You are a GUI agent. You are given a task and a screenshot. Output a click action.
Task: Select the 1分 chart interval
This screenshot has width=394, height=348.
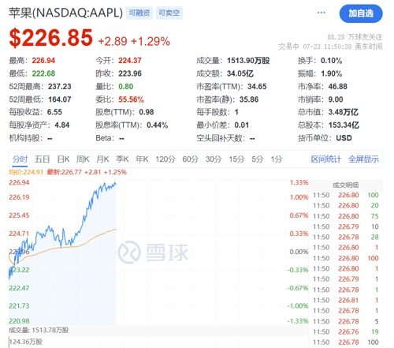click(277, 159)
